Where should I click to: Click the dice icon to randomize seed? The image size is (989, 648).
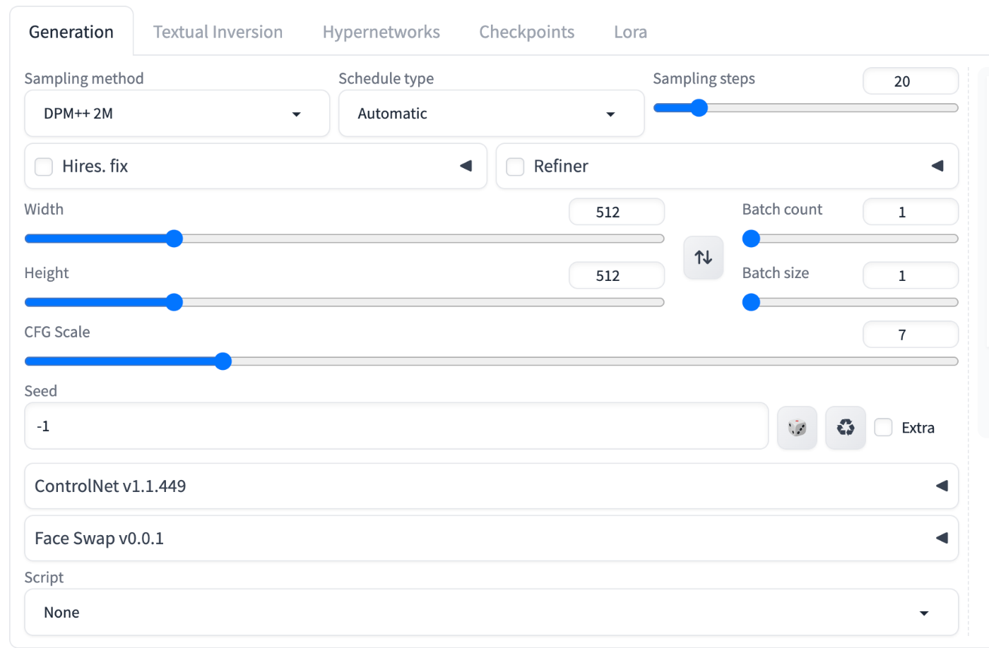coord(797,428)
